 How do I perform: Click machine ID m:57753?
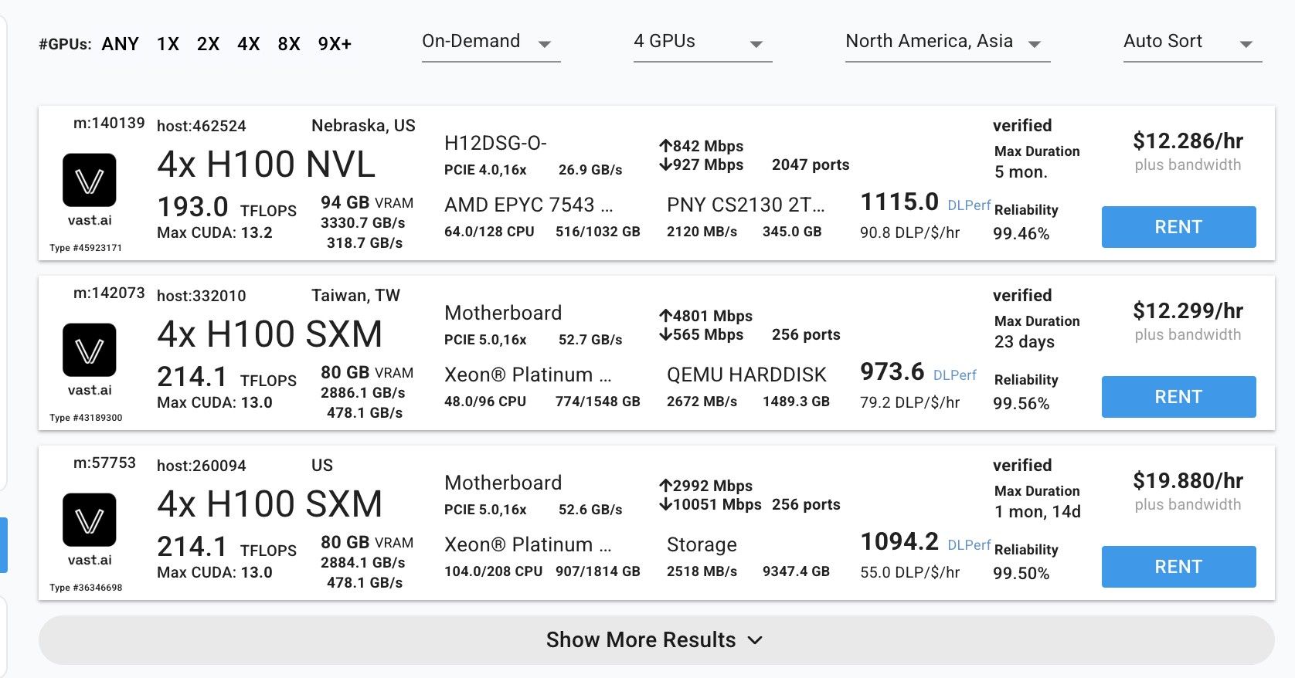[104, 463]
